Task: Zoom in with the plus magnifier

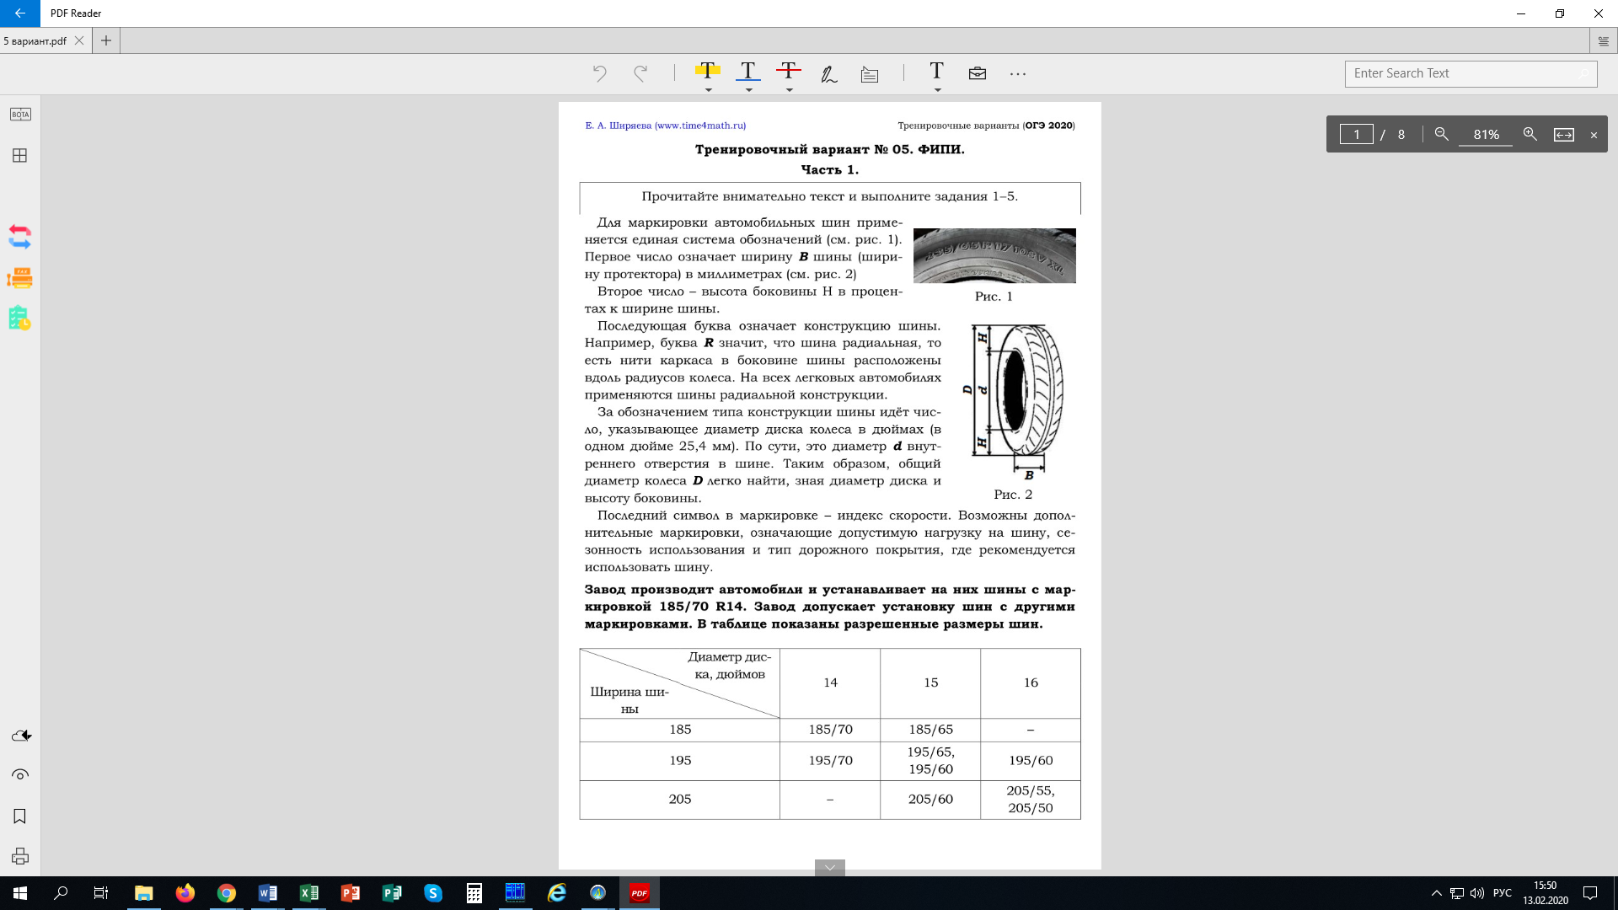Action: click(1530, 134)
